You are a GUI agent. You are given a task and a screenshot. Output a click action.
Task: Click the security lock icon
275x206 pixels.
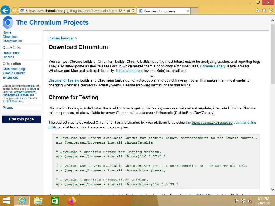tap(129, 10)
